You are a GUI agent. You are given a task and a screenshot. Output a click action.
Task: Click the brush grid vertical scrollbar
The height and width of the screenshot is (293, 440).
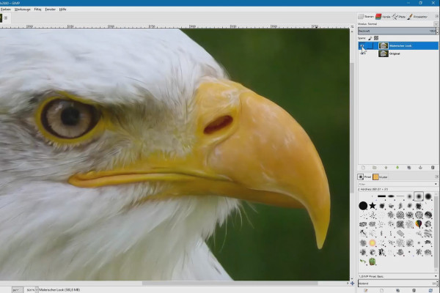(x=436, y=231)
